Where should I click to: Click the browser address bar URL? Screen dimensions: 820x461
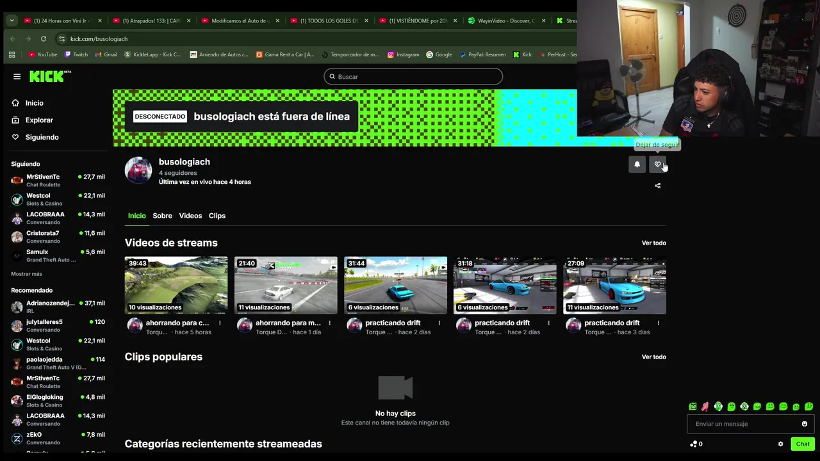pyautogui.click(x=99, y=38)
